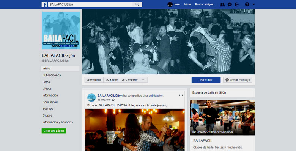Select Comunidad in the sidebar
This screenshot has width=296, height=151.
coord(50,102)
